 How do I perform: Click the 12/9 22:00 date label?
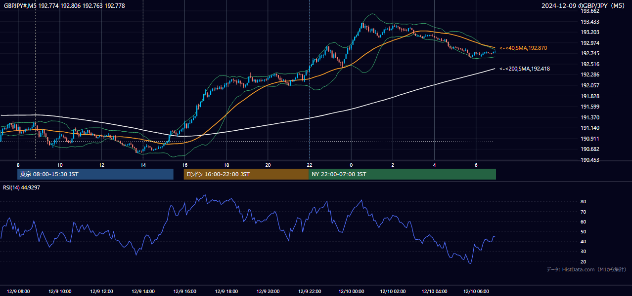point(309,291)
